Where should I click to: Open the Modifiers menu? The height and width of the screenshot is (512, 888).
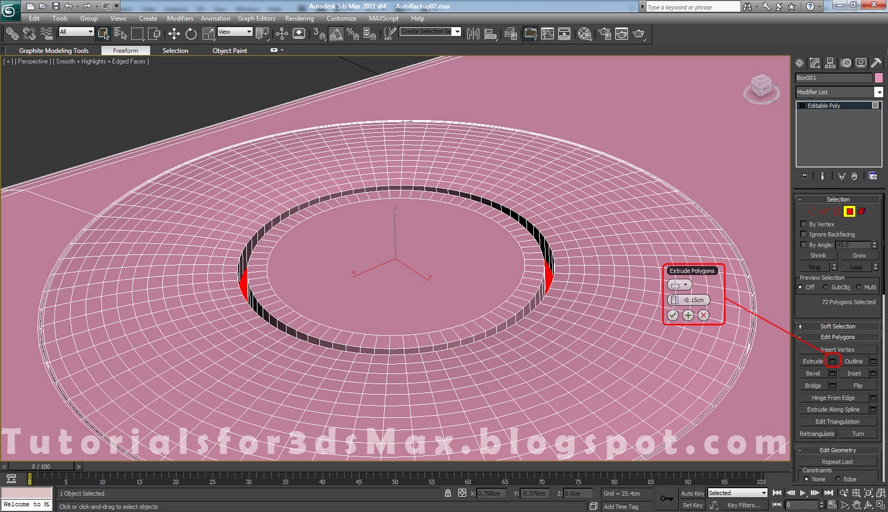pyautogui.click(x=180, y=18)
